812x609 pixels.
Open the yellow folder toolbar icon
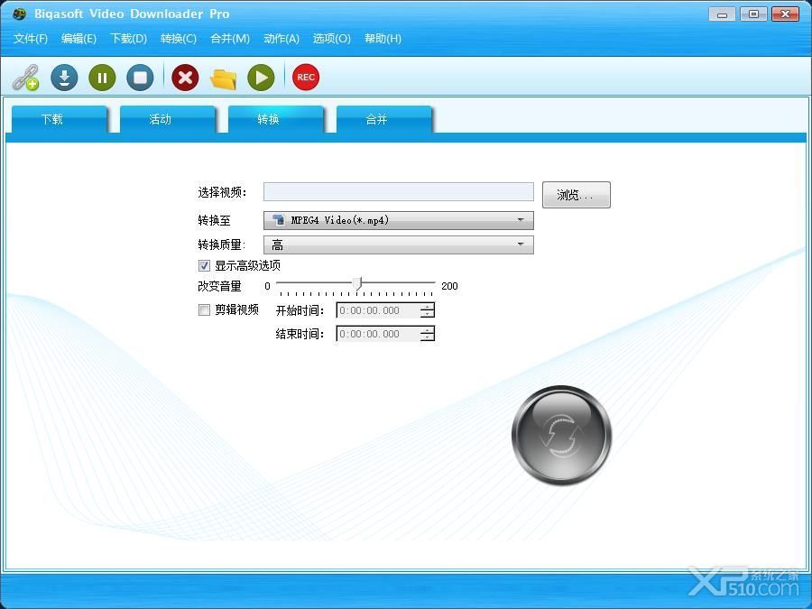click(223, 78)
